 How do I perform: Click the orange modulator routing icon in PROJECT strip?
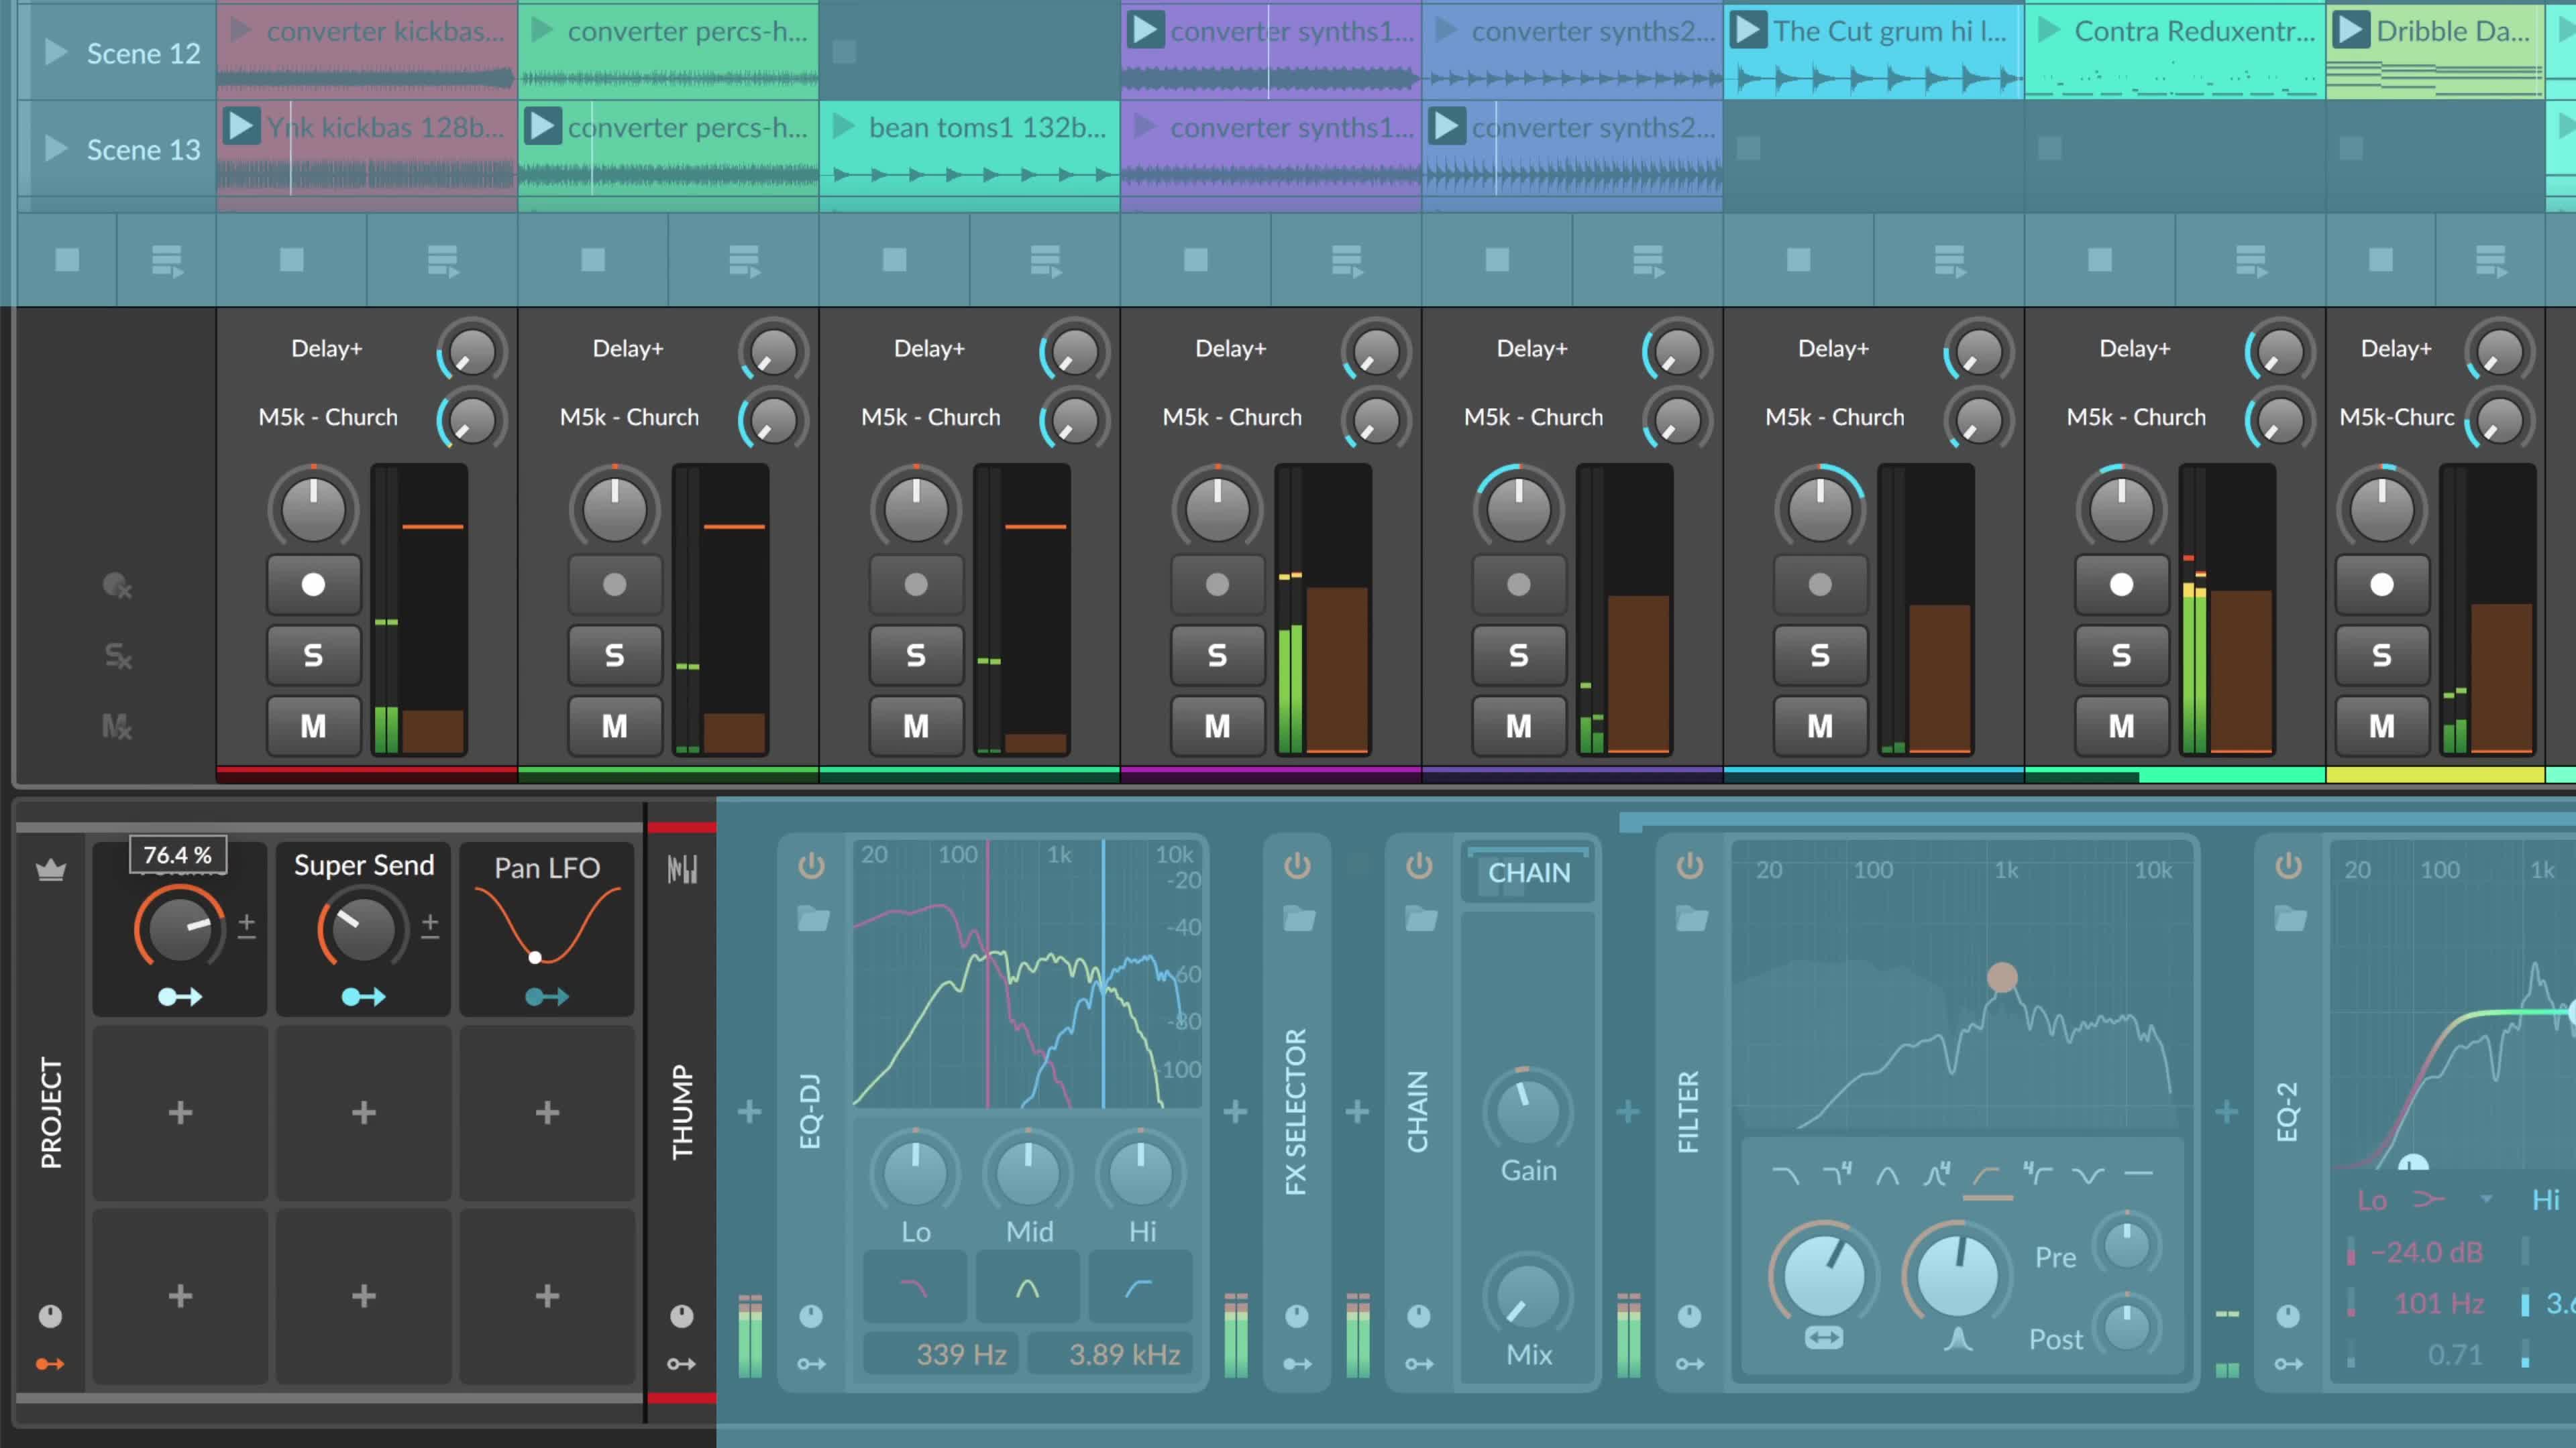coord(50,1364)
